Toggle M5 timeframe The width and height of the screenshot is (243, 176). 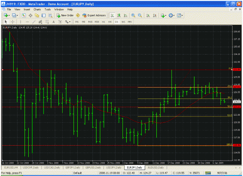(84, 22)
